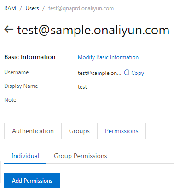174x190 pixels.
Task: Click the Display Name field label
Action: (21, 86)
